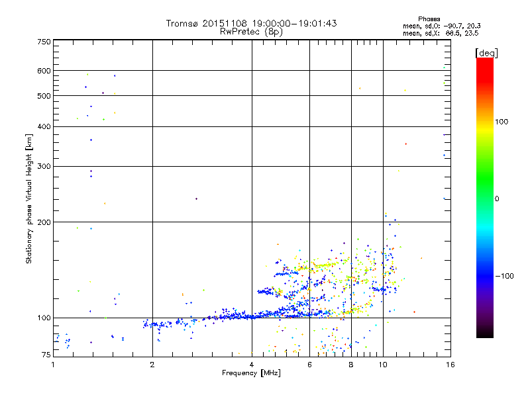Click the plot title 'Tromsø 20151108 19:00:00-19:01:43'
The width and height of the screenshot is (530, 397).
pos(251,23)
